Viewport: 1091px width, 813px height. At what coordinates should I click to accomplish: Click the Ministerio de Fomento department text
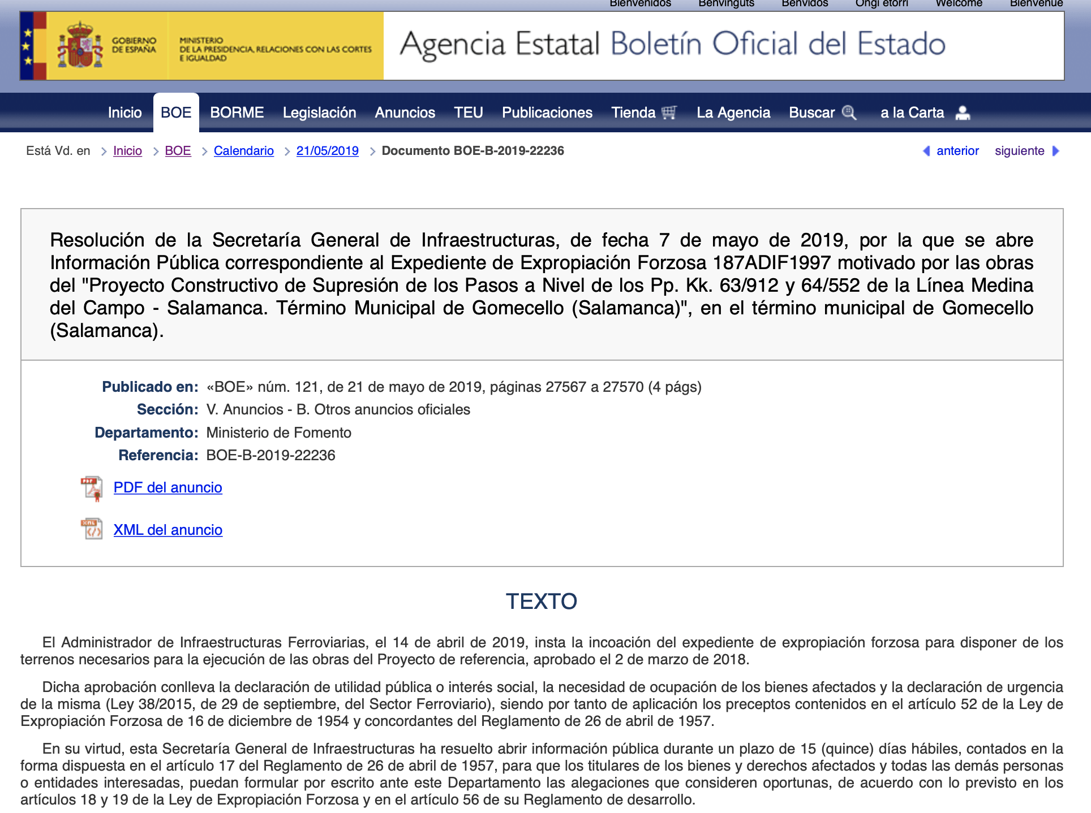(x=278, y=433)
